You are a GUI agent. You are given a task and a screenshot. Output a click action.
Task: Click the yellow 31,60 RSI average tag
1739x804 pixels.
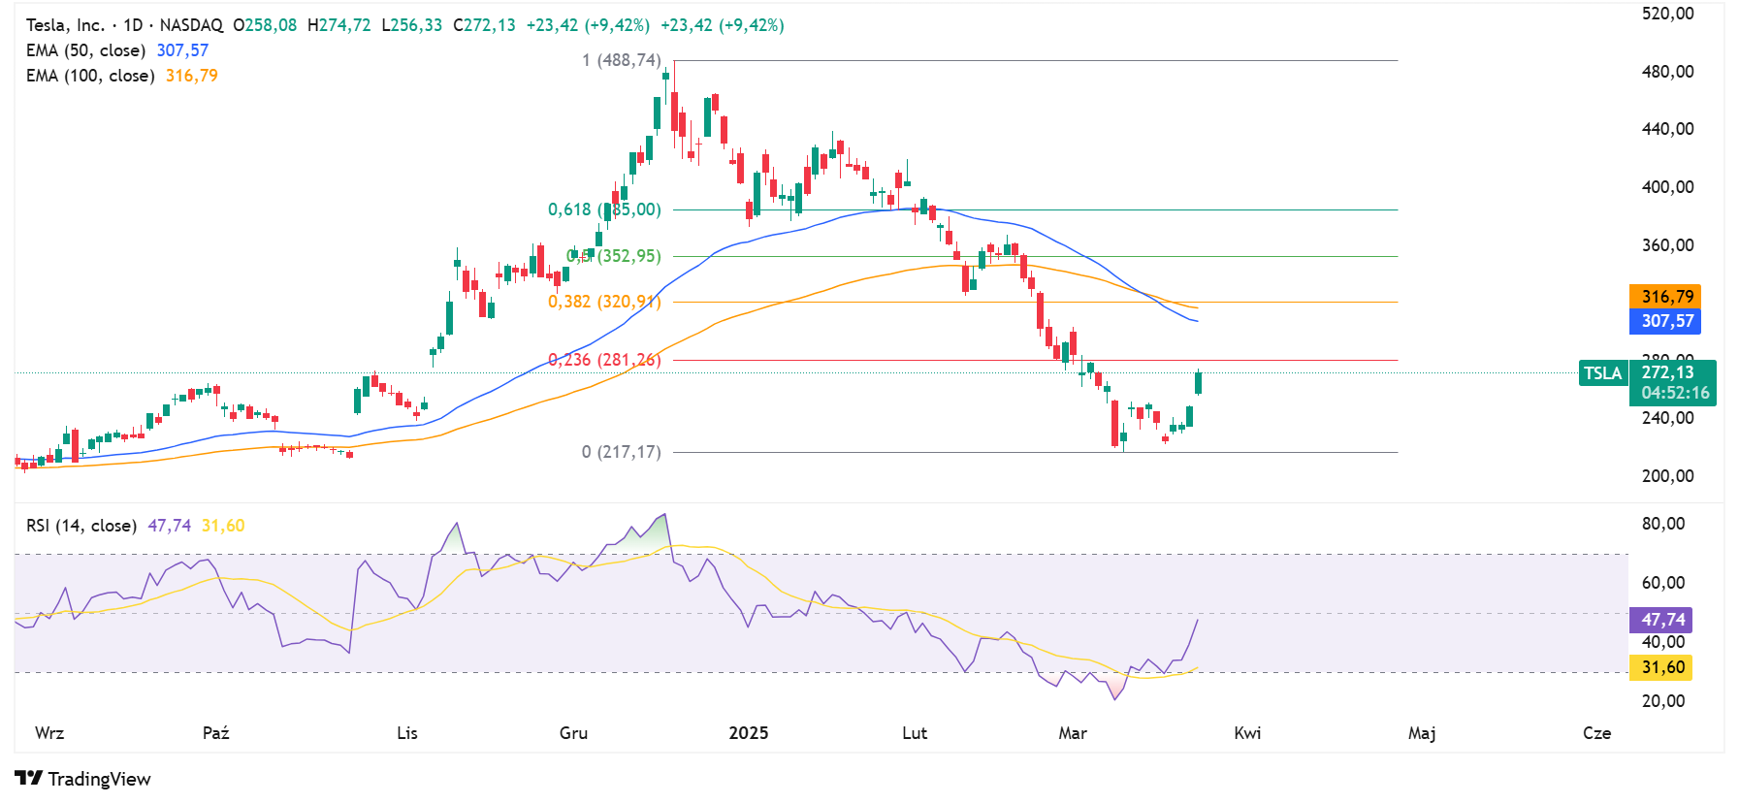click(1662, 667)
